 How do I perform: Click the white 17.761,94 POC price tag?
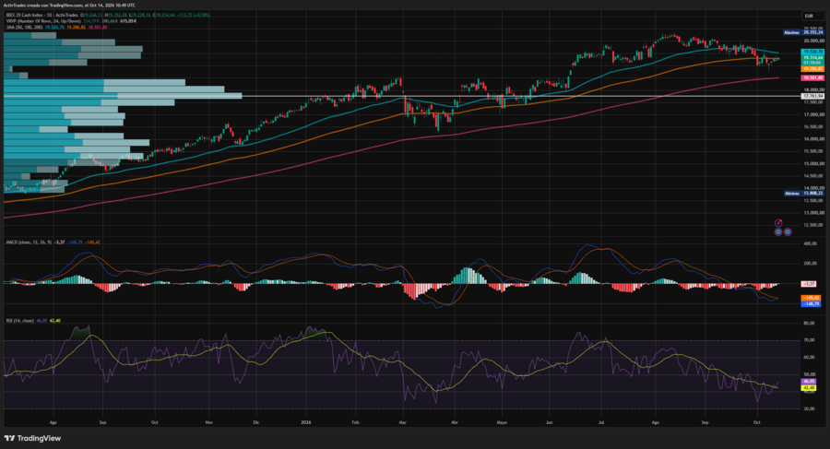812,97
